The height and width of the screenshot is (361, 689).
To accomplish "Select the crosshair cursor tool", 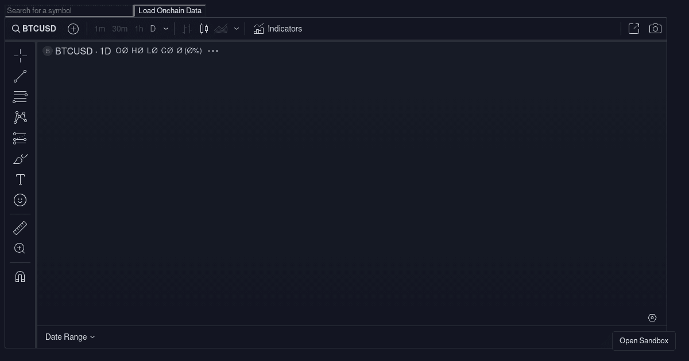I will coord(20,55).
